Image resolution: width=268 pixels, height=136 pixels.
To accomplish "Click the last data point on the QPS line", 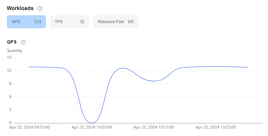I will [x=247, y=67].
